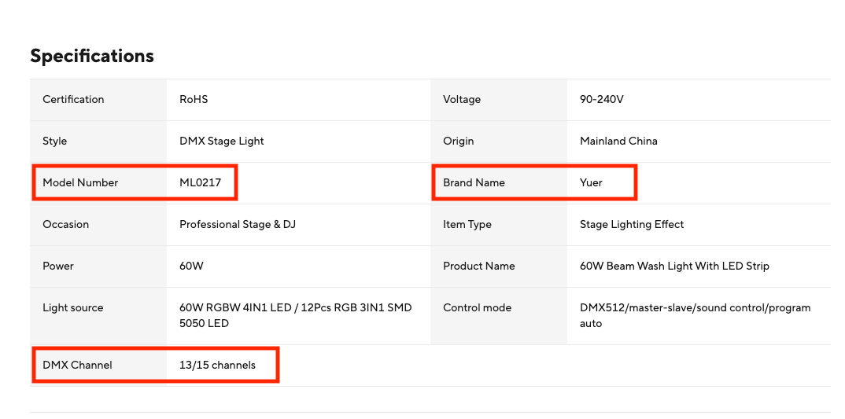The height and width of the screenshot is (419, 845).
Task: Select the Certification label cell
Action: click(73, 99)
